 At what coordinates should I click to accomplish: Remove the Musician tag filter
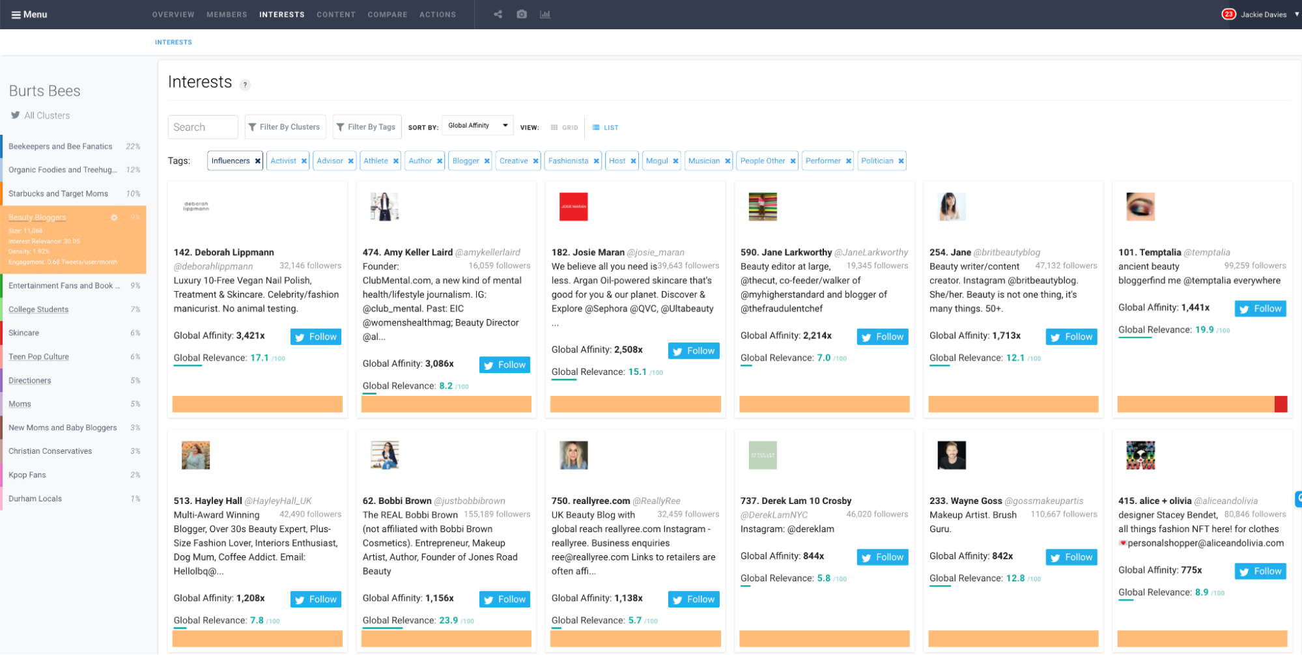coord(728,161)
